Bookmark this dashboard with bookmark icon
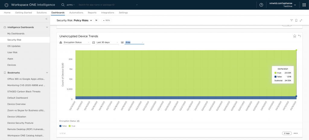Screen dimensions: 309x140 pos(296,20)
